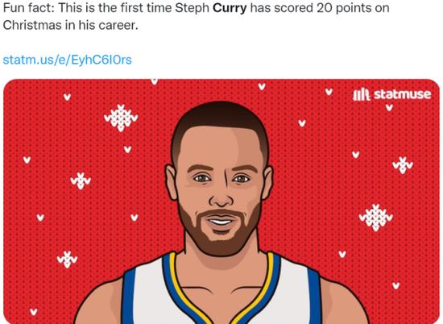Click the small snowflake left of Curry's ear
The image size is (443, 324).
(x=81, y=181)
